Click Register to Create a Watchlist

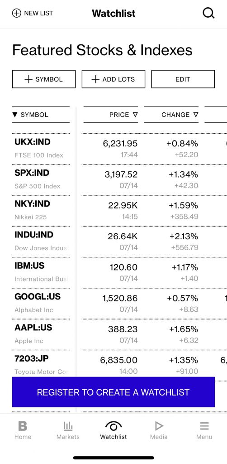[113, 392]
